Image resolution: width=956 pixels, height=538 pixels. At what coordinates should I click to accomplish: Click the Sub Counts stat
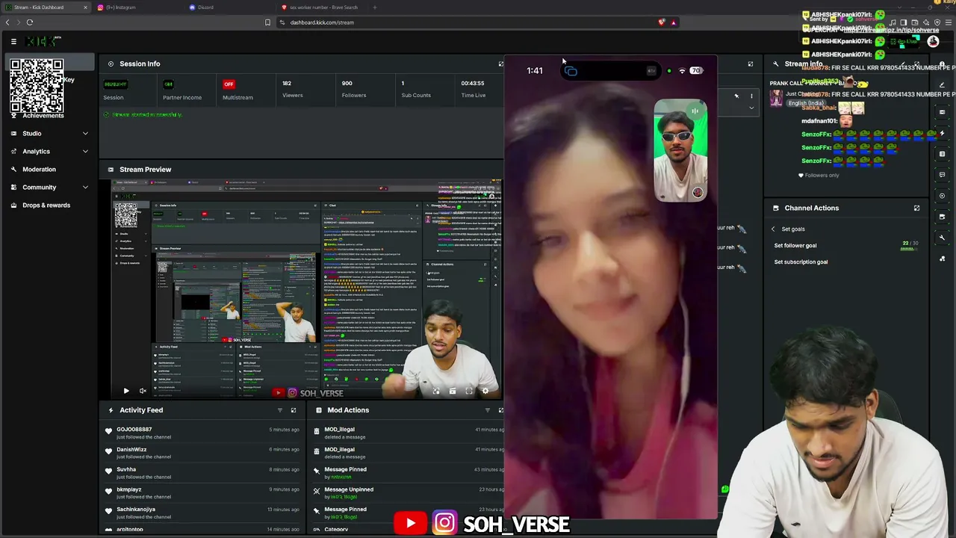416,89
